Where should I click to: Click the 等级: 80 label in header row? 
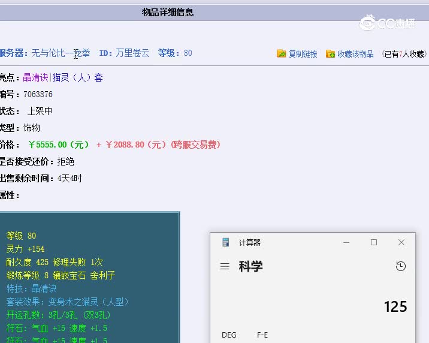pos(175,53)
